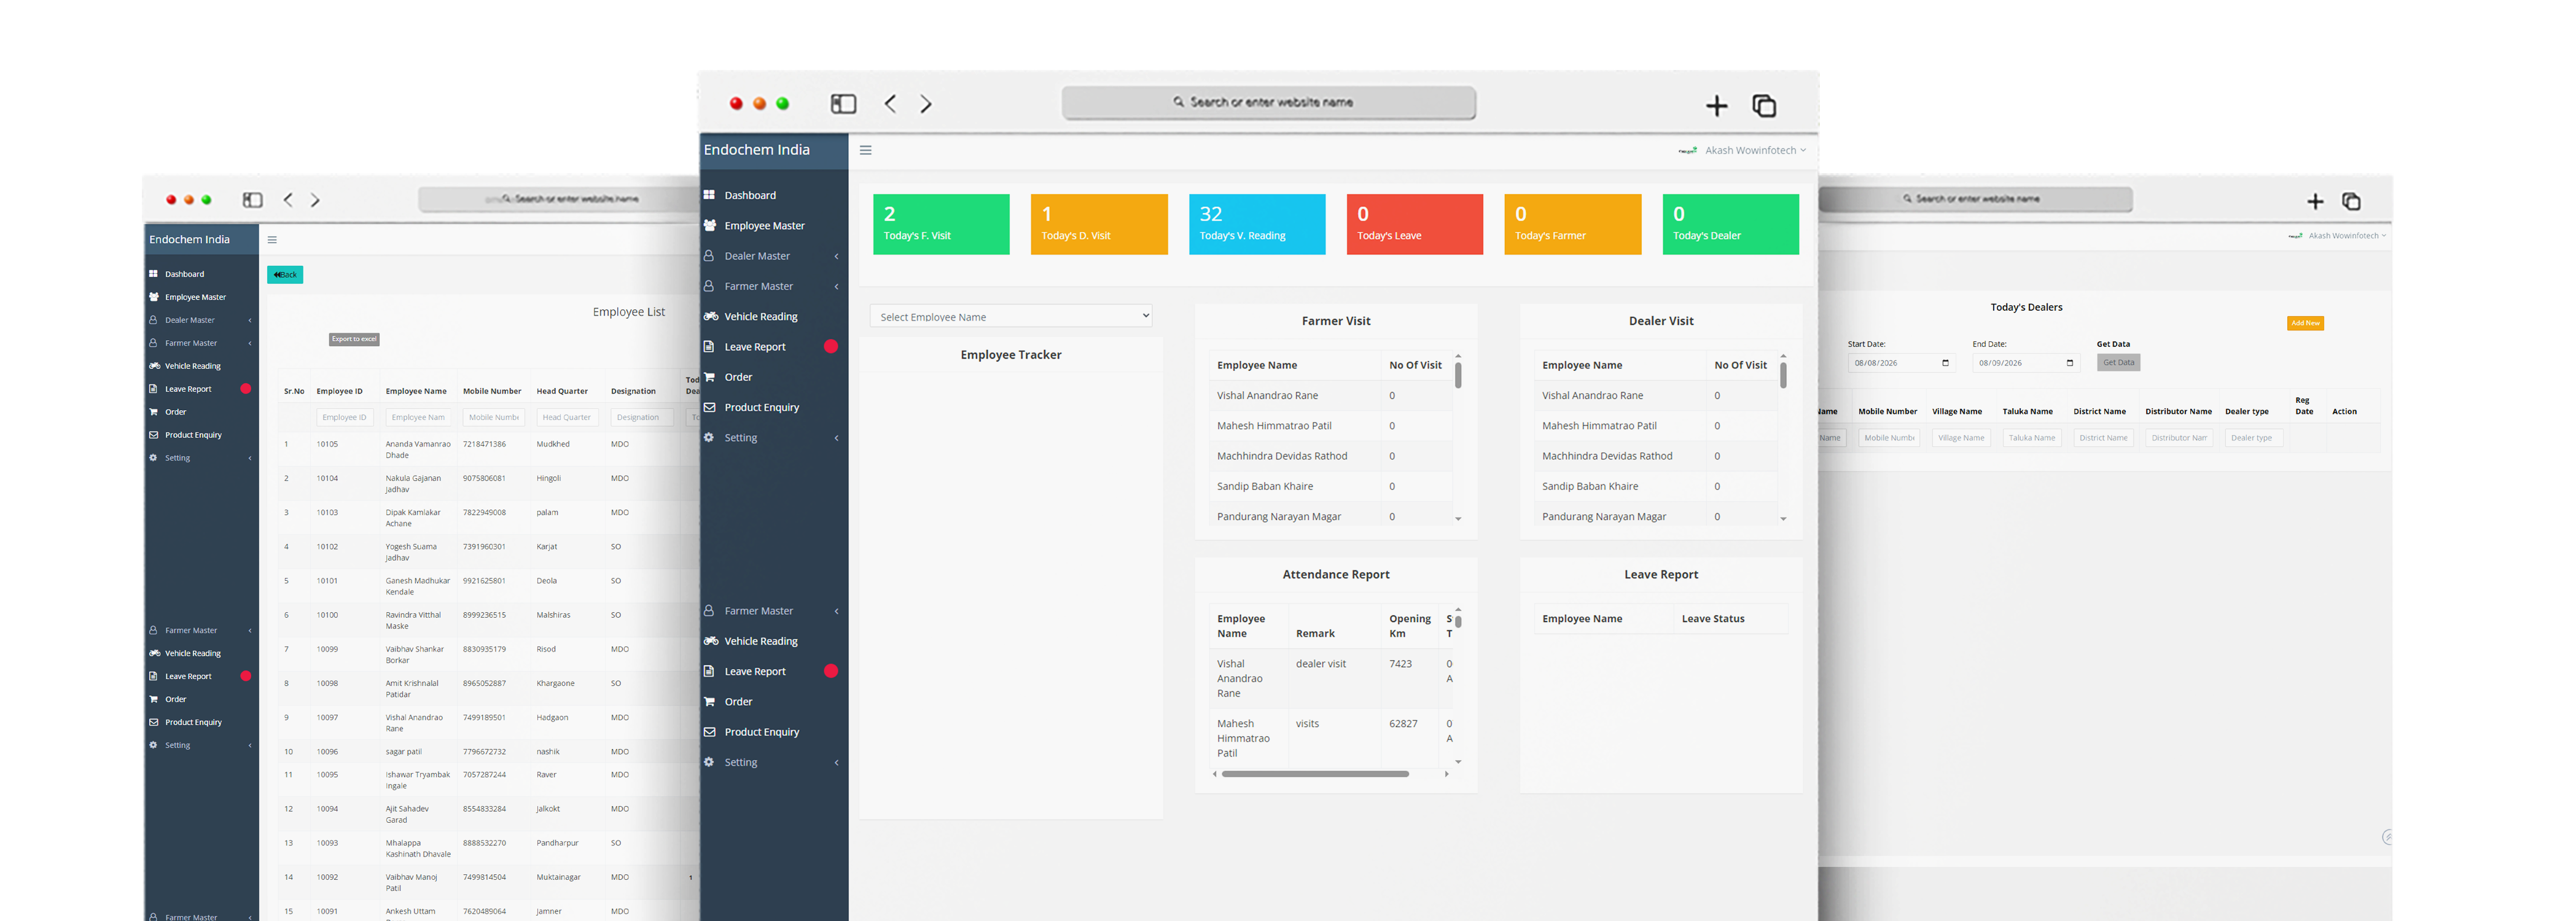Toggle the browser sidebar icon in the Employee List window
This screenshot has width=2576, height=921.
253,200
